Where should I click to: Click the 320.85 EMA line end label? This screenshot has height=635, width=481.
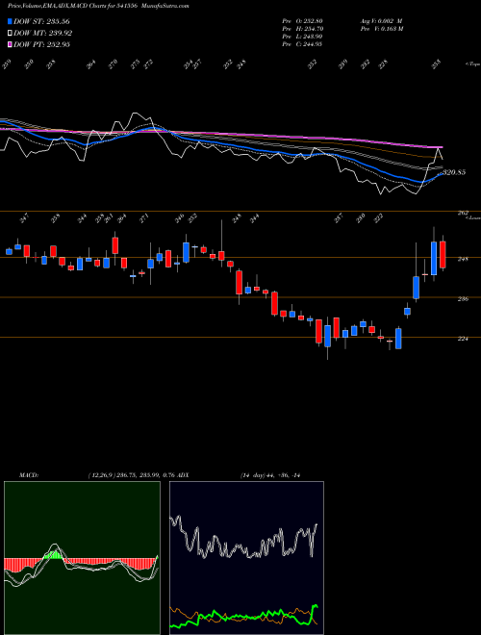[454, 172]
